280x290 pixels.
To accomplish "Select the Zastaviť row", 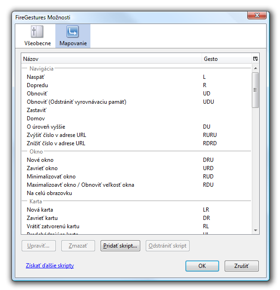I will pyautogui.click(x=137, y=110).
